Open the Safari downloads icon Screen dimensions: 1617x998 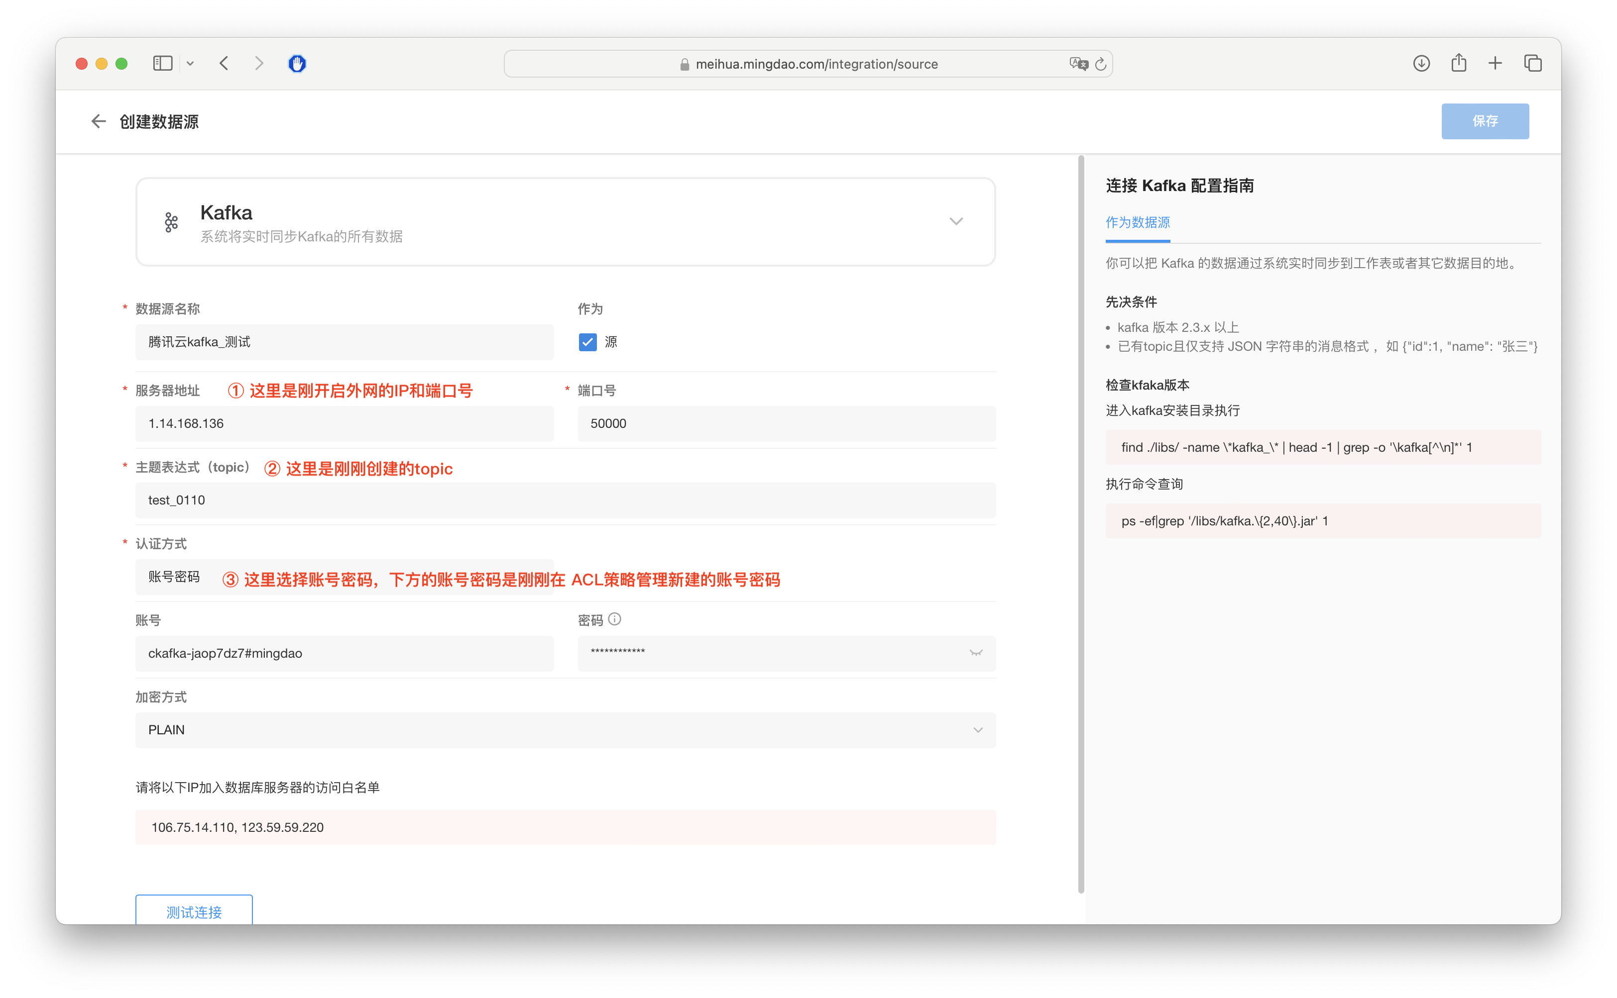pos(1421,63)
